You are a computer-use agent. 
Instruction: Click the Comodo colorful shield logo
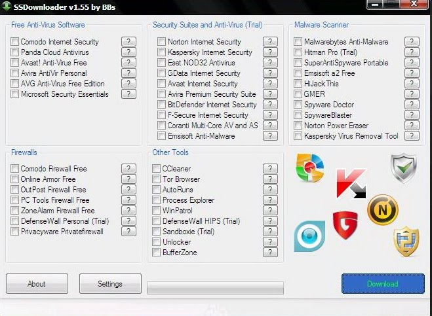pyautogui.click(x=310, y=167)
